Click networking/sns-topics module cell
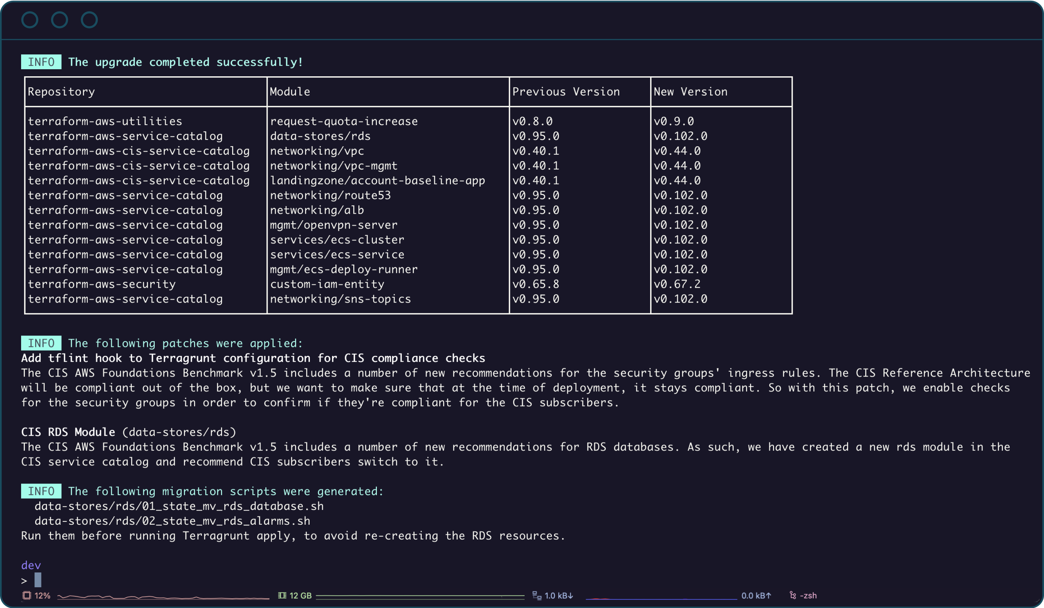 point(340,299)
